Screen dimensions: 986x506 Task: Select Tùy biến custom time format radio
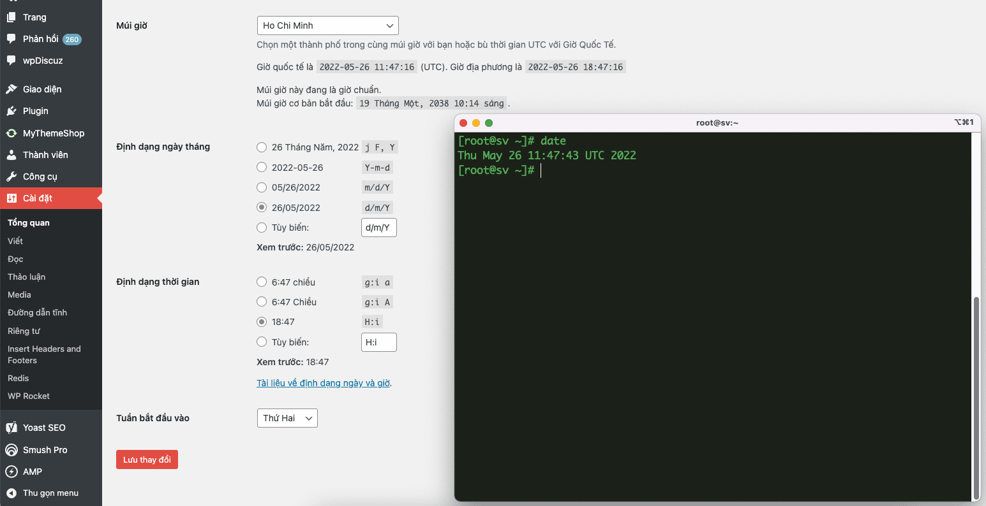point(262,342)
